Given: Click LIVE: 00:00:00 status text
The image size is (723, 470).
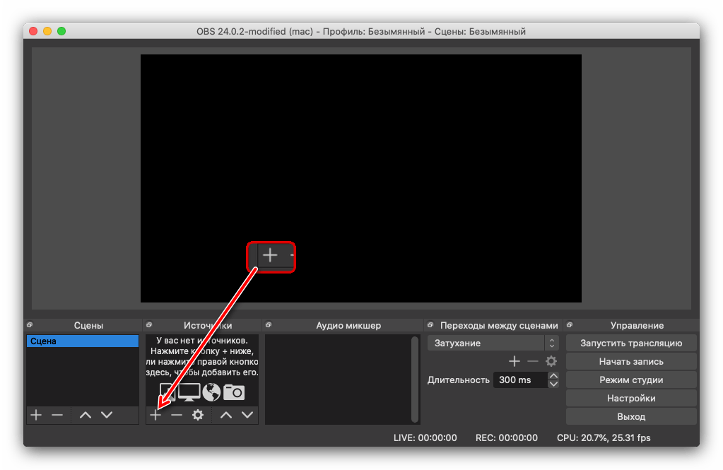Looking at the screenshot, I should 425,437.
